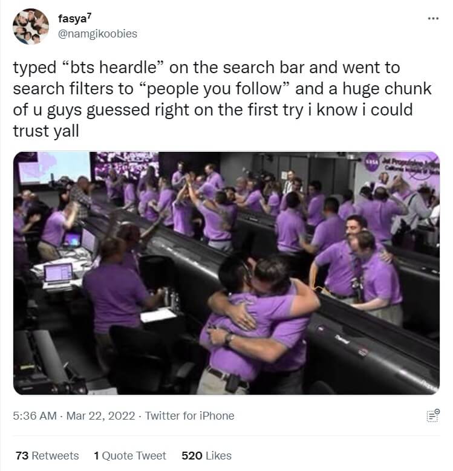Click the tweet text about bts heardle
The image size is (453, 471).
(x=223, y=99)
